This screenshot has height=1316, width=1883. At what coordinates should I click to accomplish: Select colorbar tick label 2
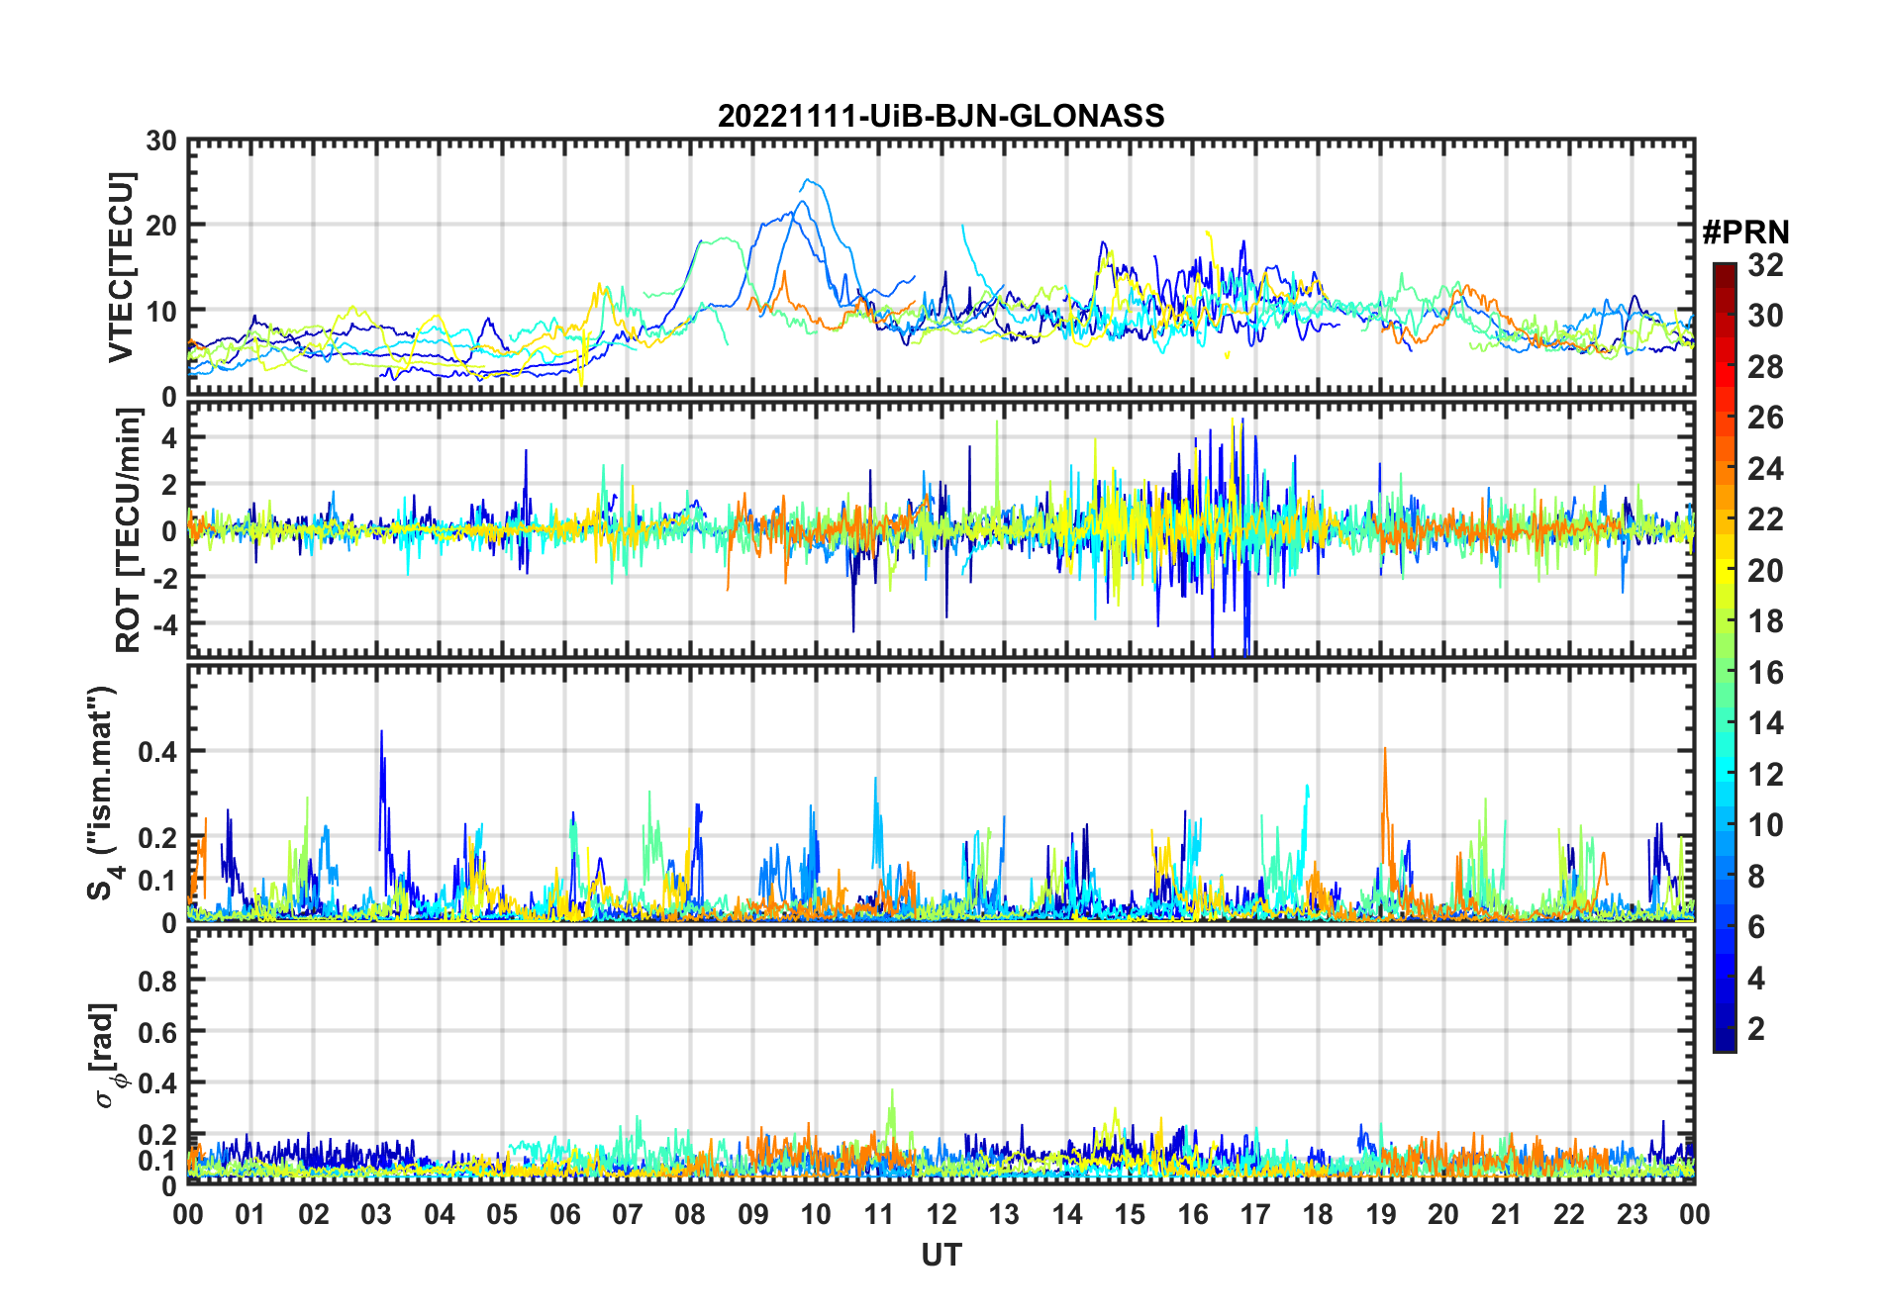pos(1756,1029)
